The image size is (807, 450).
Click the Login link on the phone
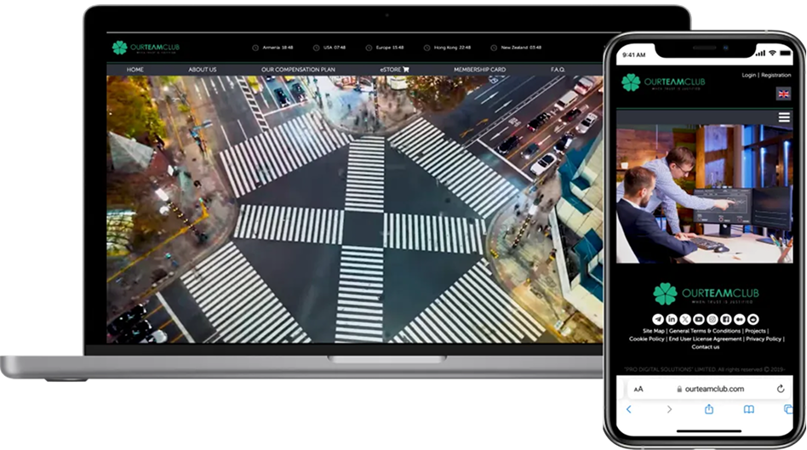(x=748, y=75)
